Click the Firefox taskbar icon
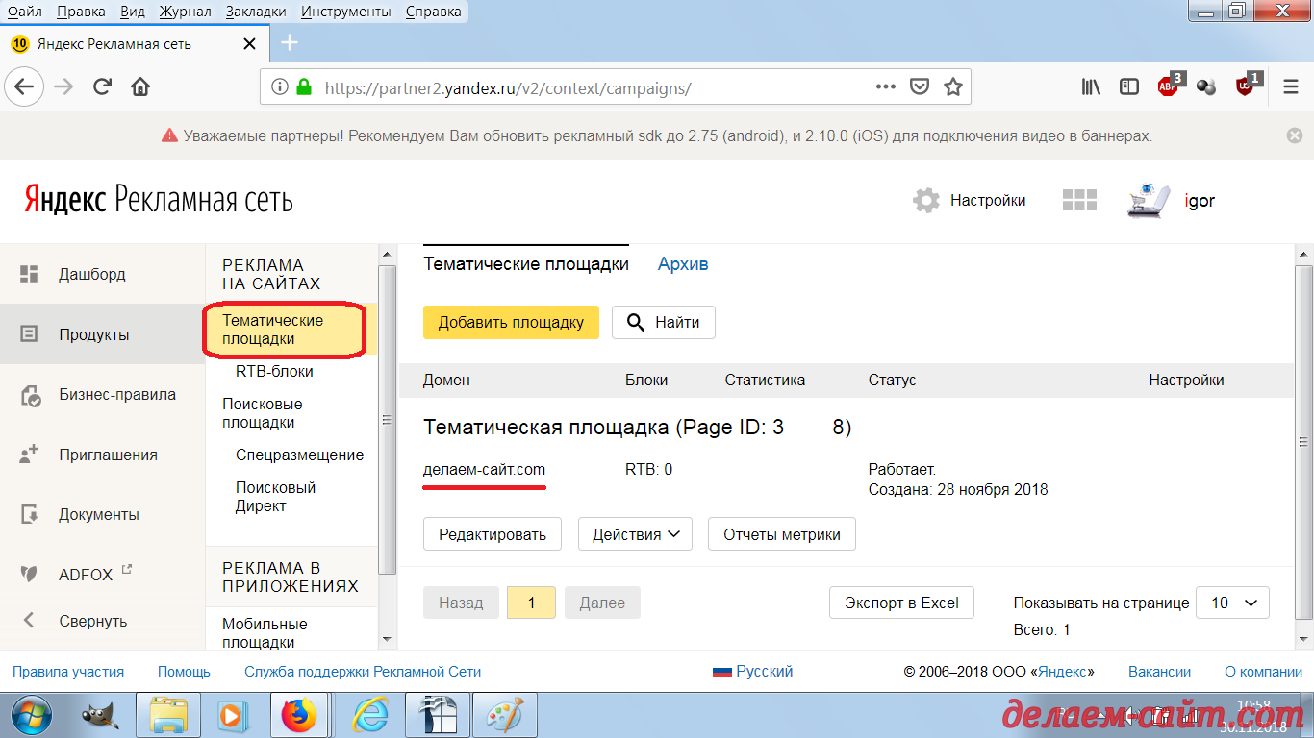1314x738 pixels. (x=299, y=716)
